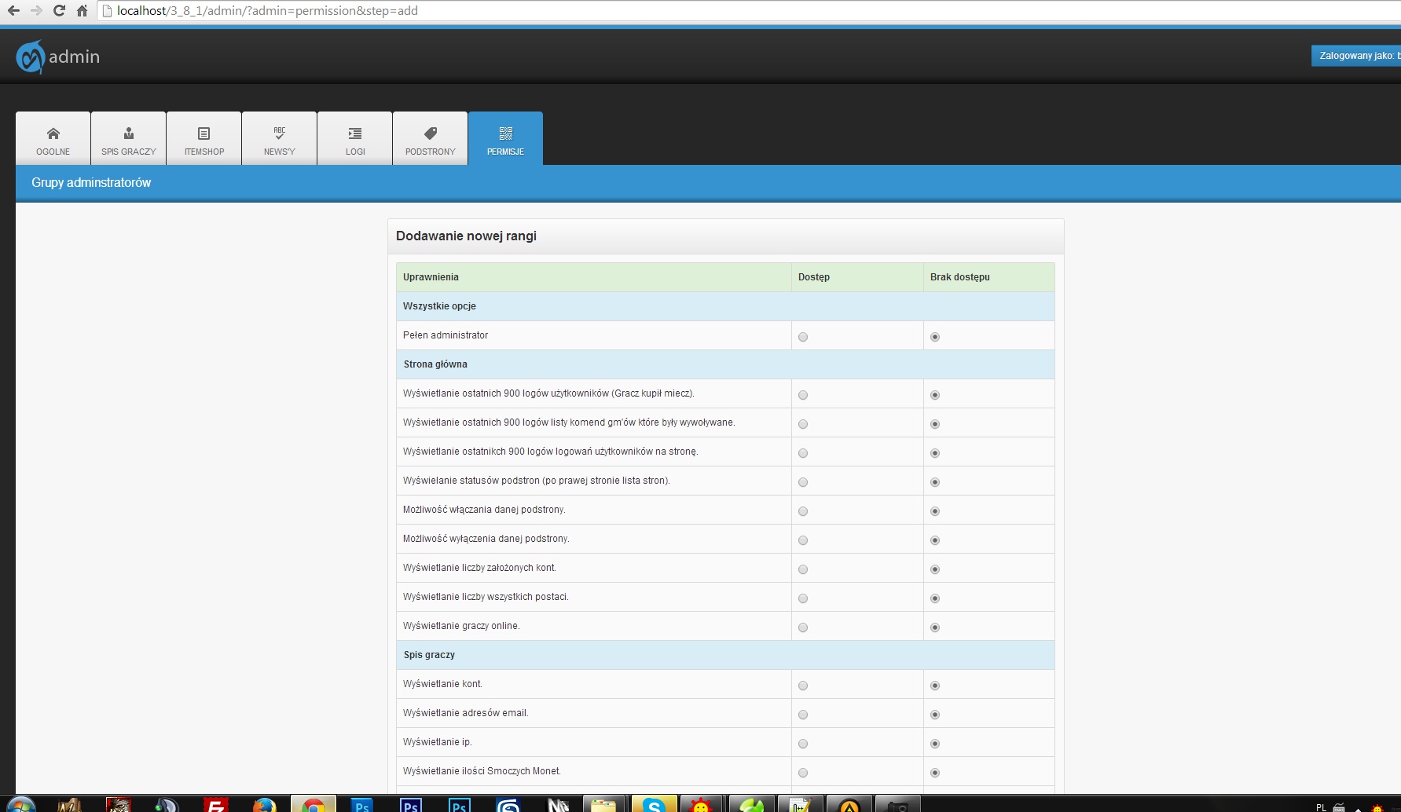Grant Dostęp for Możliwość włączania danej podstrony
Screen dimensions: 1401x812
pos(803,511)
